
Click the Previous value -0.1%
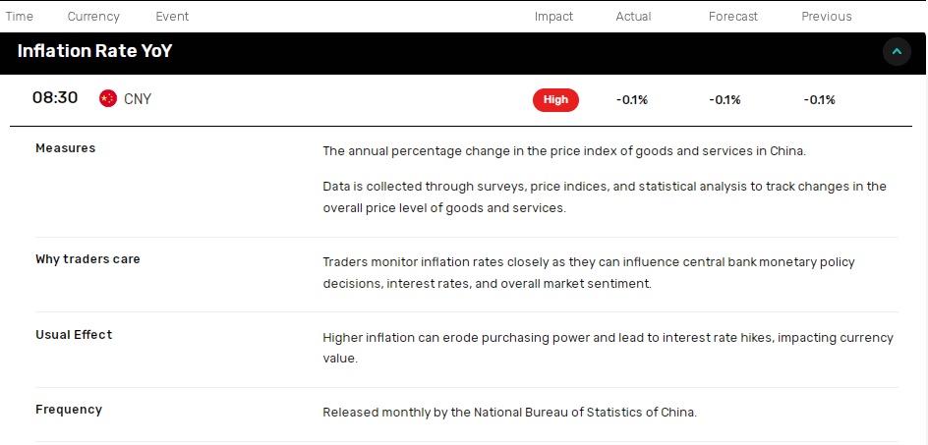point(819,100)
